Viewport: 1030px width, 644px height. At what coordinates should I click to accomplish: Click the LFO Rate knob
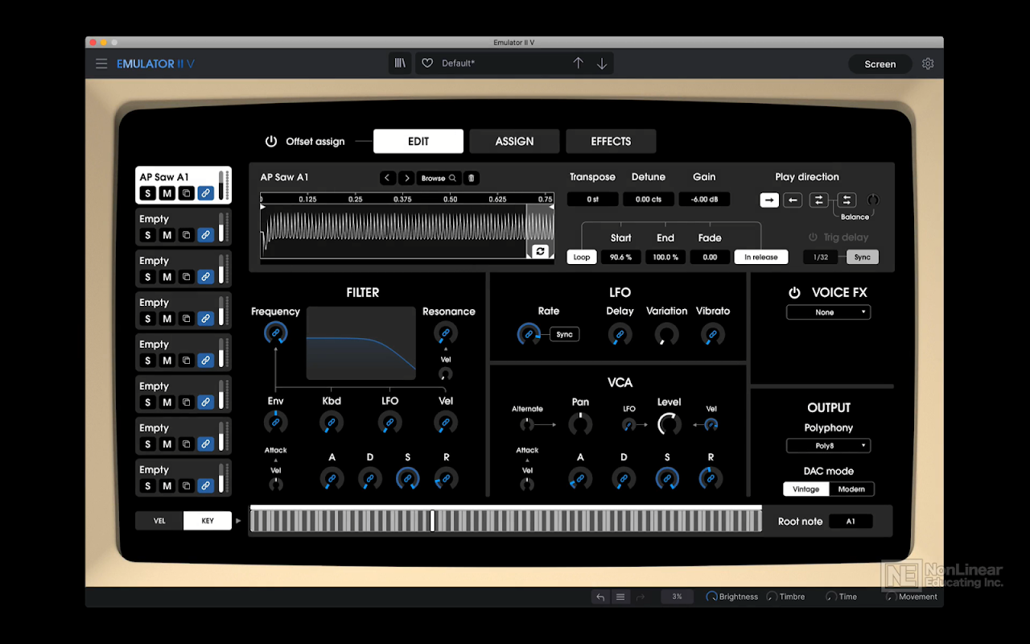coord(529,334)
